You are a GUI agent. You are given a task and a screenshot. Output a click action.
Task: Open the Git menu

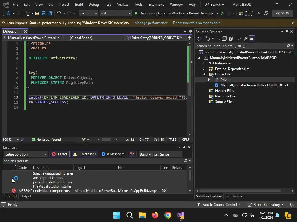tap(50, 5)
